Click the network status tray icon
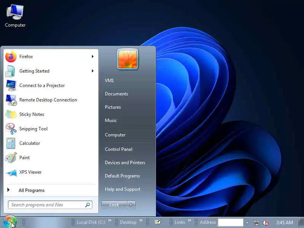 pyautogui.click(x=256, y=223)
